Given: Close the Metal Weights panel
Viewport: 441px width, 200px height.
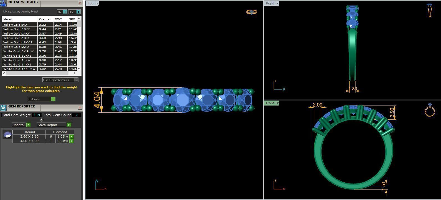Looking at the screenshot, I should pos(80,3).
